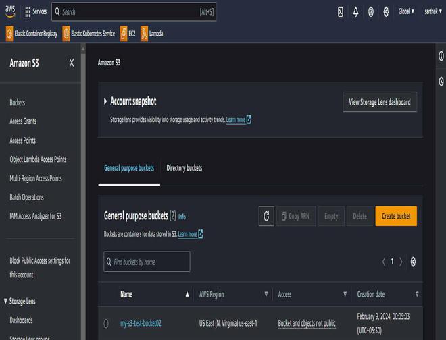The image size is (446, 340).
Task: Open the sarthak account dropdown
Action: click(x=433, y=11)
